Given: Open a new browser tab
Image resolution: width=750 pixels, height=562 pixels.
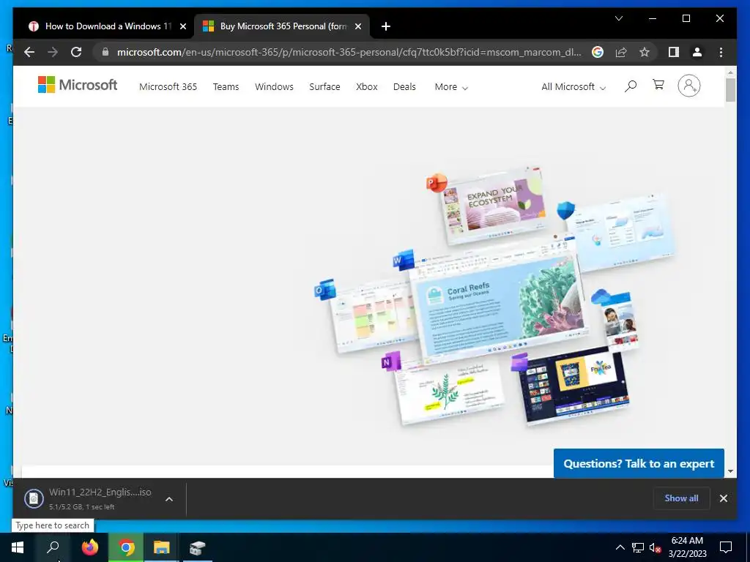Looking at the screenshot, I should (x=386, y=26).
